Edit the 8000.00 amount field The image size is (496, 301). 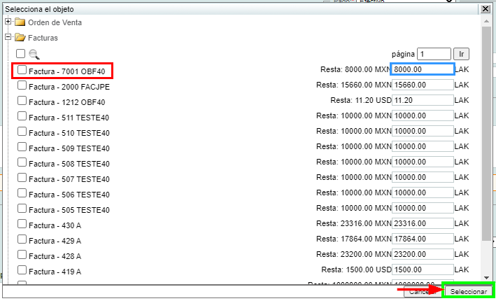(423, 70)
